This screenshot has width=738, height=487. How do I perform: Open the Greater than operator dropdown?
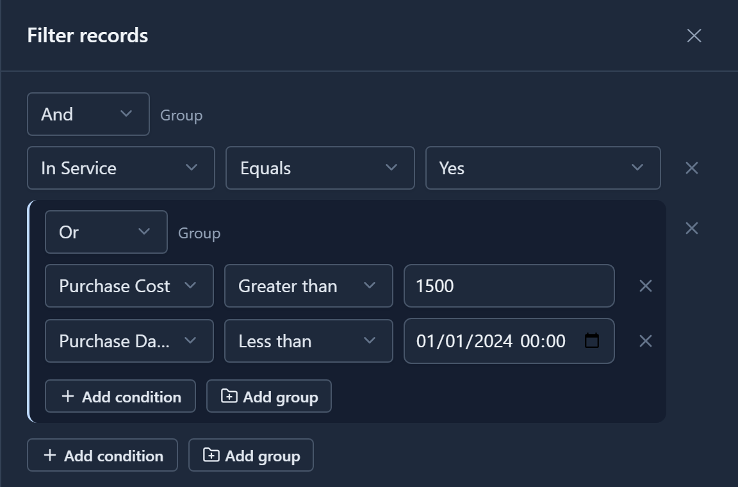pos(309,286)
